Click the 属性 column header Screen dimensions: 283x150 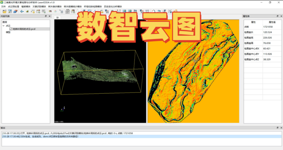(x=253, y=22)
